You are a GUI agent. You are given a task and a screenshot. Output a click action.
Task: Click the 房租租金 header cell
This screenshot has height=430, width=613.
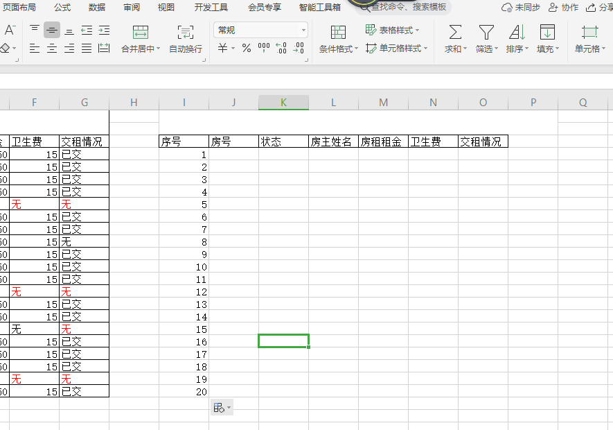click(383, 141)
